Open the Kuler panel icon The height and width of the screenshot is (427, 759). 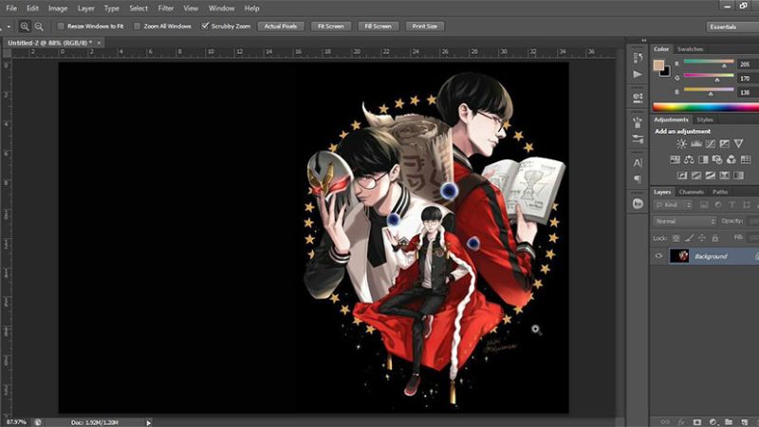[x=638, y=204]
